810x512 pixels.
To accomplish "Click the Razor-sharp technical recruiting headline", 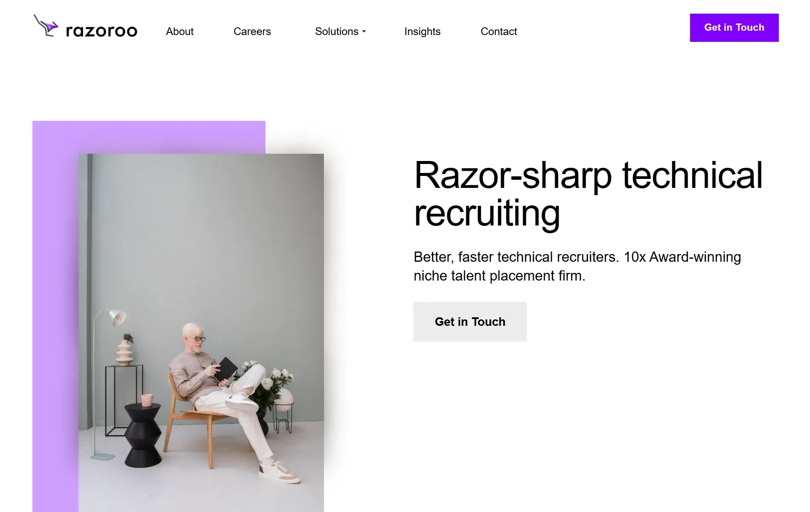I will click(x=588, y=193).
